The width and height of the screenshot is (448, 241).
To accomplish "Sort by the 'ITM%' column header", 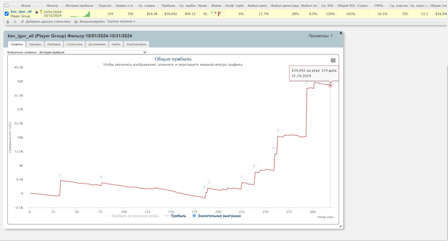I will (x=379, y=5).
